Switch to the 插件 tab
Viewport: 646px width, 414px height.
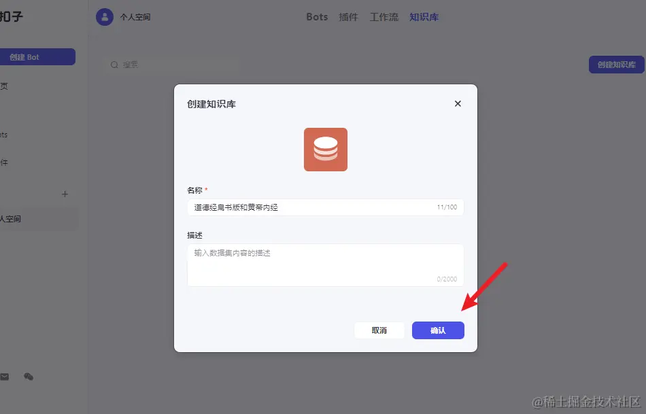click(x=348, y=17)
